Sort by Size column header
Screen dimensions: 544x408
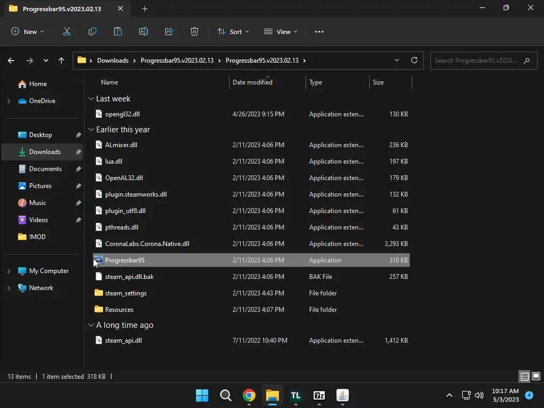[390, 82]
